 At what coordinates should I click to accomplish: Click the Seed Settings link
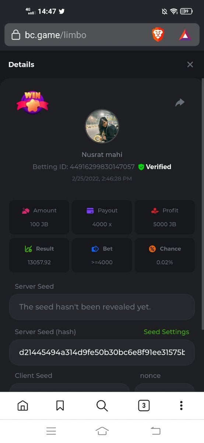click(166, 332)
